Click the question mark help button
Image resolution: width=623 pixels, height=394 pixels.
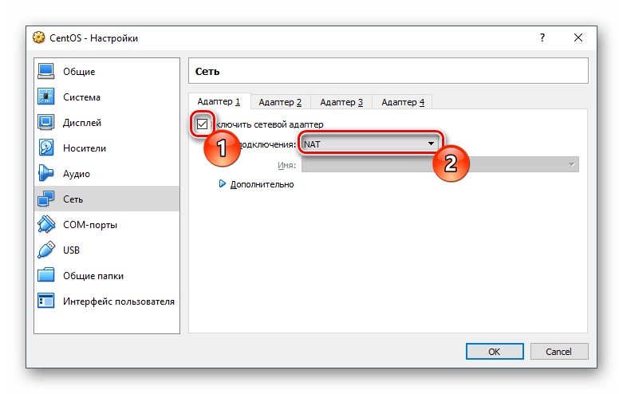pos(542,37)
